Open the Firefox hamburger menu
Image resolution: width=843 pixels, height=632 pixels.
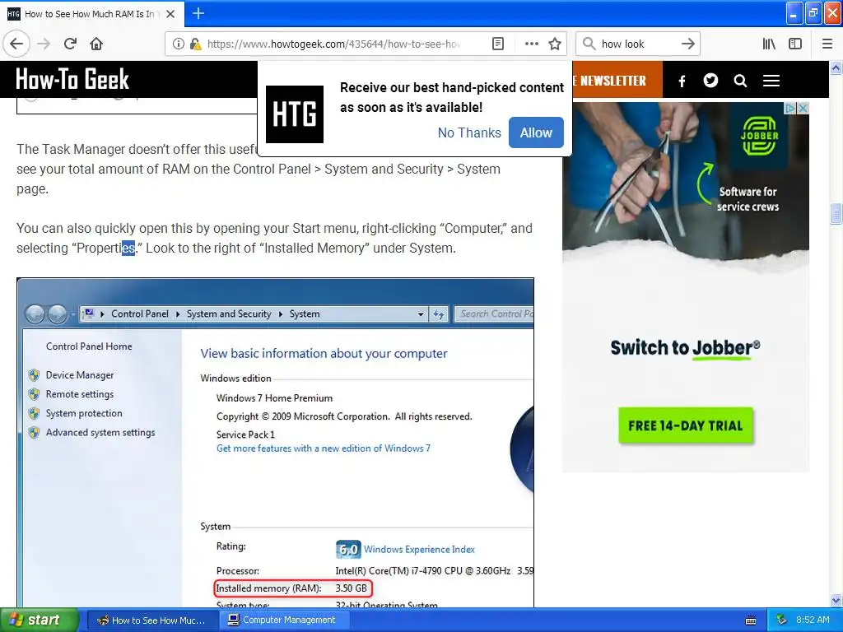click(x=827, y=44)
